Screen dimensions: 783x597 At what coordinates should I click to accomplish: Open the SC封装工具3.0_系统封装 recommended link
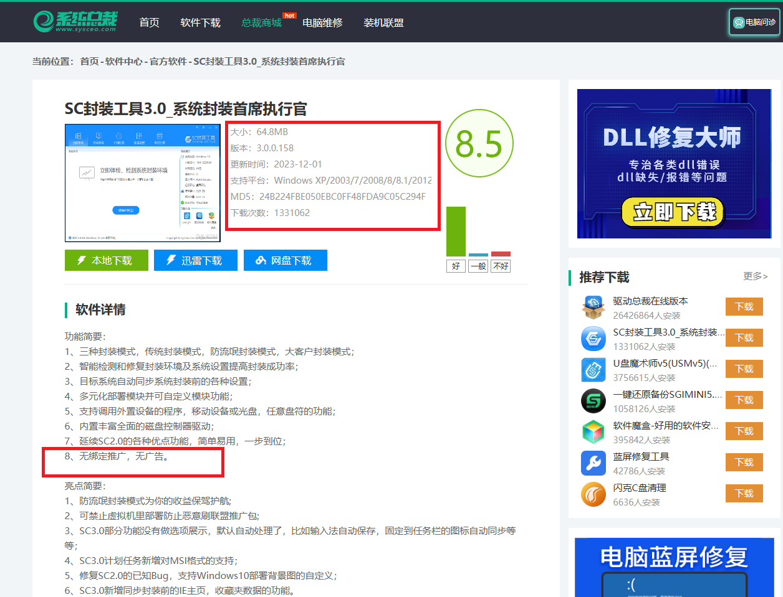click(668, 332)
